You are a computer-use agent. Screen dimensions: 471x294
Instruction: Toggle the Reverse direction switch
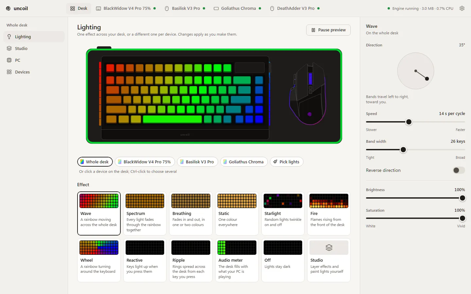pyautogui.click(x=459, y=170)
